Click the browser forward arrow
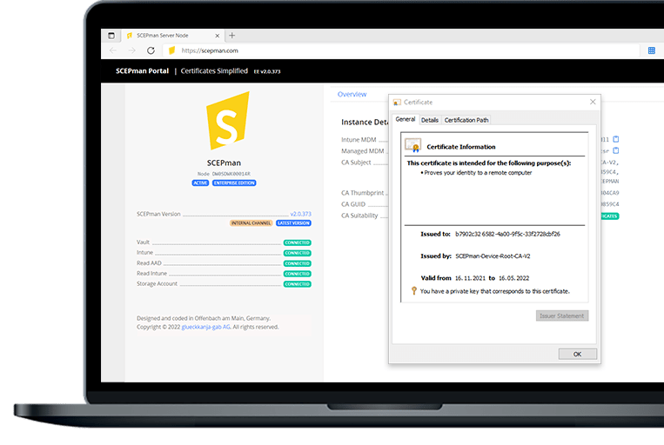664x445 pixels. (131, 50)
